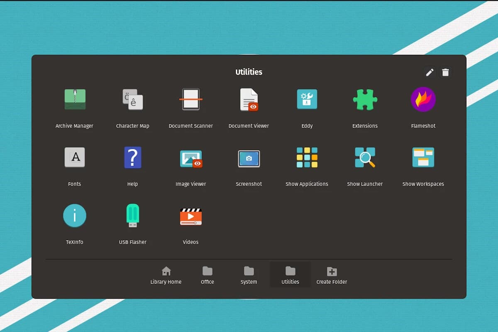Screen dimensions: 498x332
Task: Click Show Workspaces icon
Action: (423, 158)
